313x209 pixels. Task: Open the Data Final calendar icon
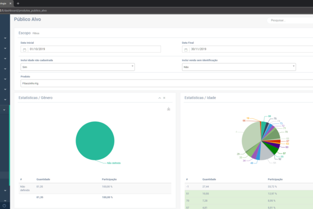coord(186,50)
